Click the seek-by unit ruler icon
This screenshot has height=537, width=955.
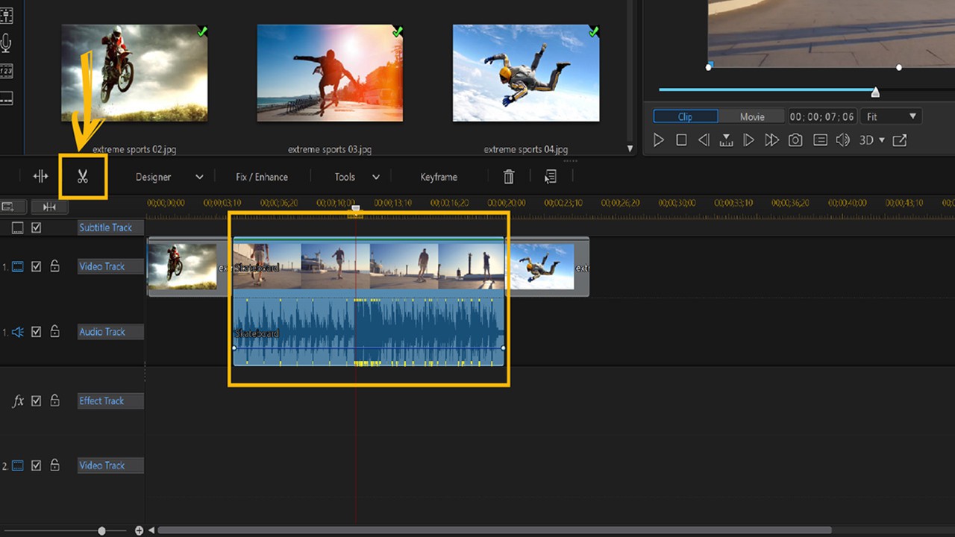point(726,140)
